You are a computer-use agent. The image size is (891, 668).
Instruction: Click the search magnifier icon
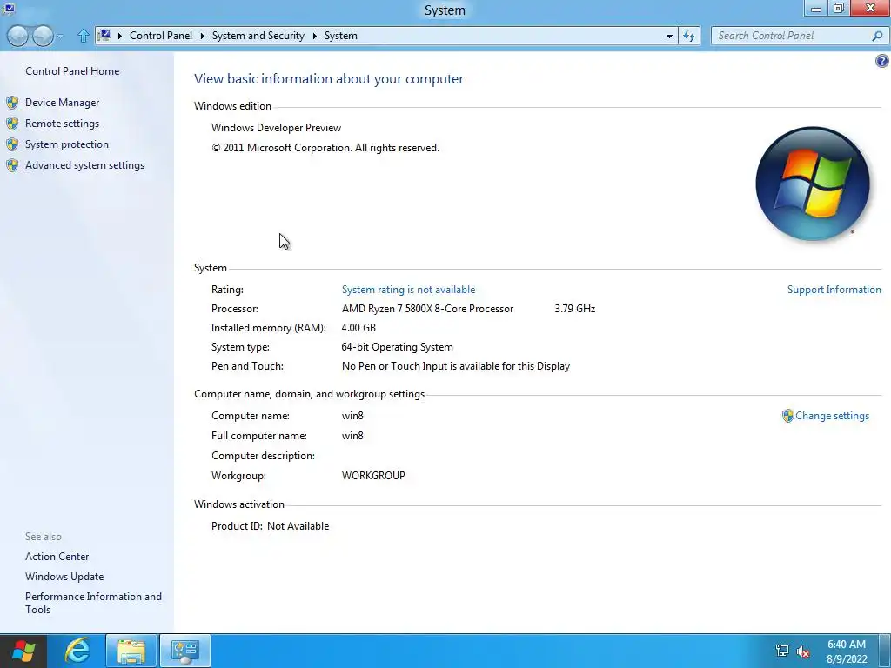[x=877, y=36]
